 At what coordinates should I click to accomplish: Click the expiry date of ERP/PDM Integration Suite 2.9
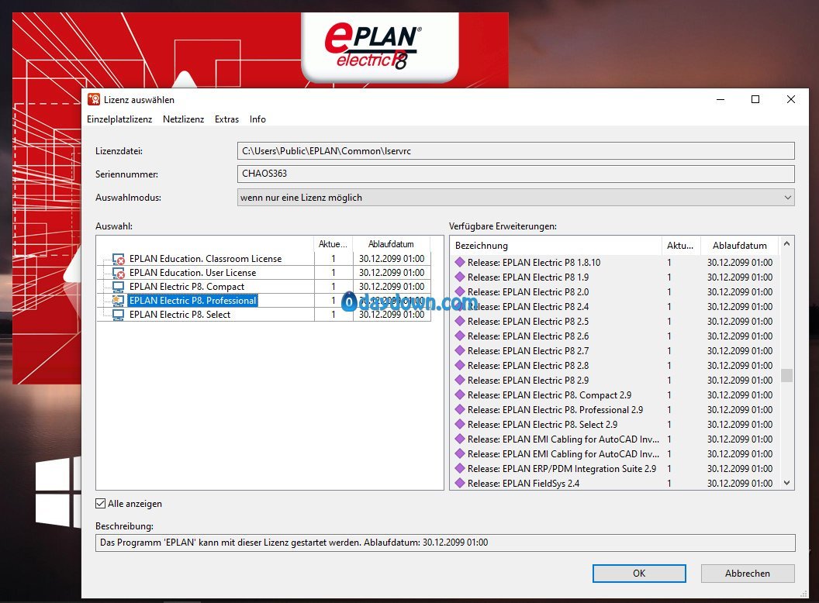tap(740, 469)
